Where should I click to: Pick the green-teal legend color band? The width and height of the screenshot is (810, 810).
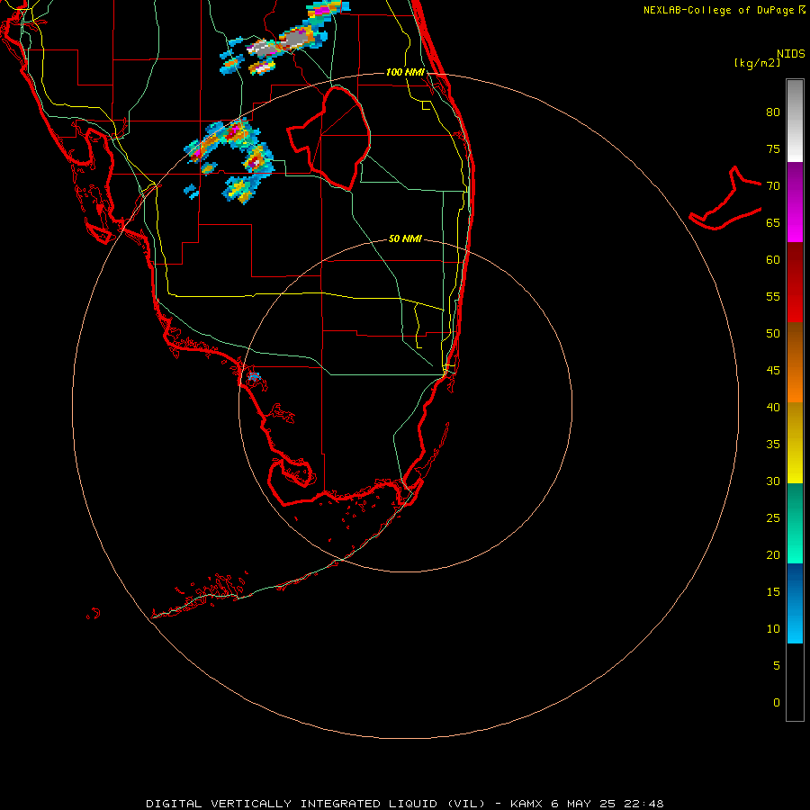[x=795, y=523]
